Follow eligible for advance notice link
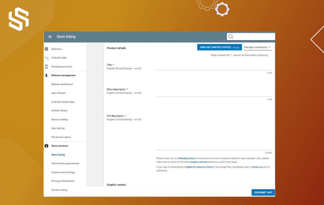Screen dimensions: 324x205 [x=199, y=167]
